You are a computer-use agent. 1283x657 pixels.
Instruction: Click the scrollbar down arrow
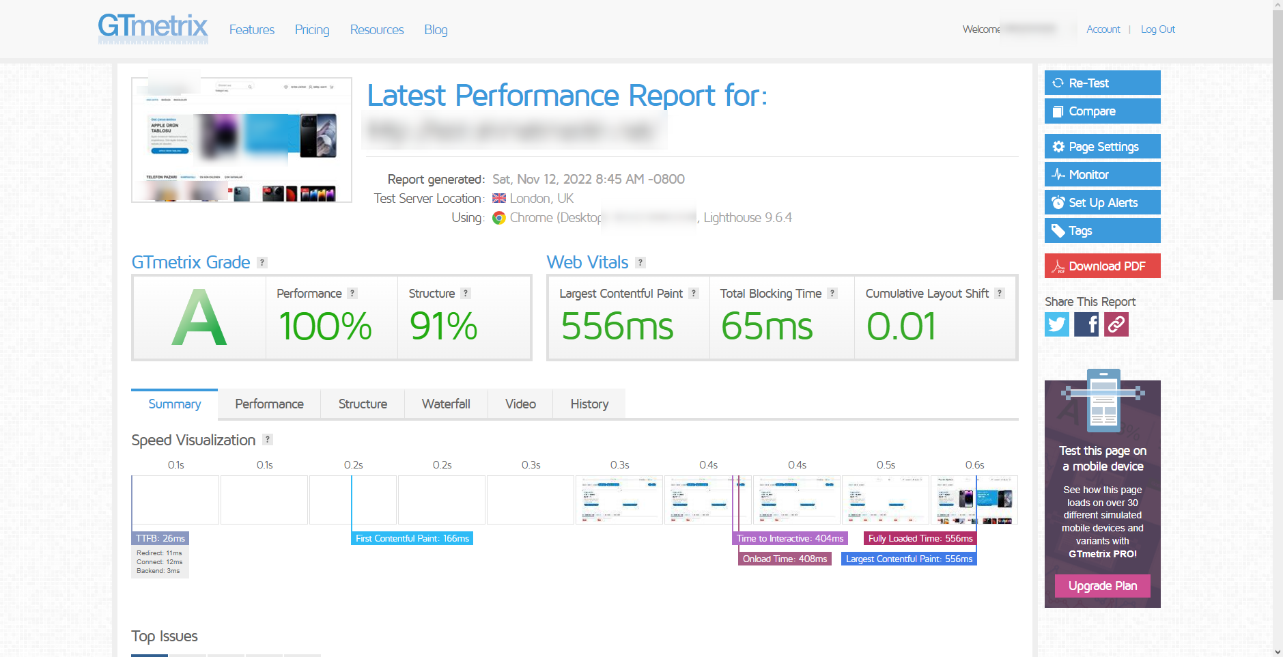click(1278, 652)
